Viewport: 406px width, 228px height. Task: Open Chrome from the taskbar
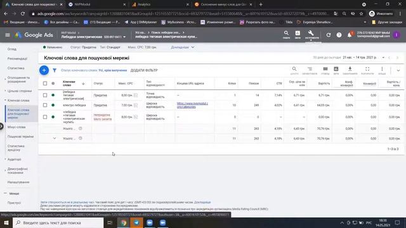(x=124, y=222)
